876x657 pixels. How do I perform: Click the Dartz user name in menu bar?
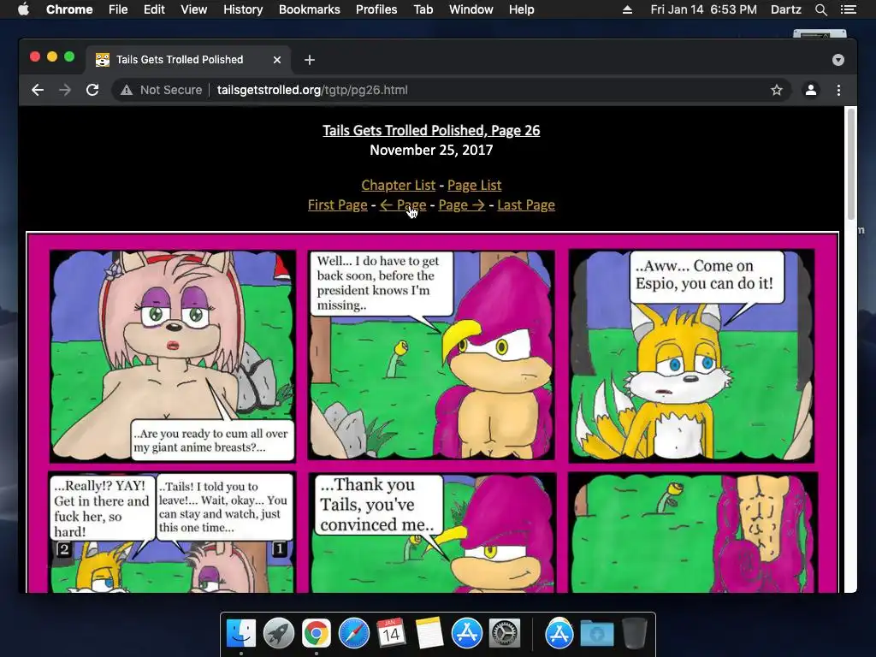tap(786, 9)
